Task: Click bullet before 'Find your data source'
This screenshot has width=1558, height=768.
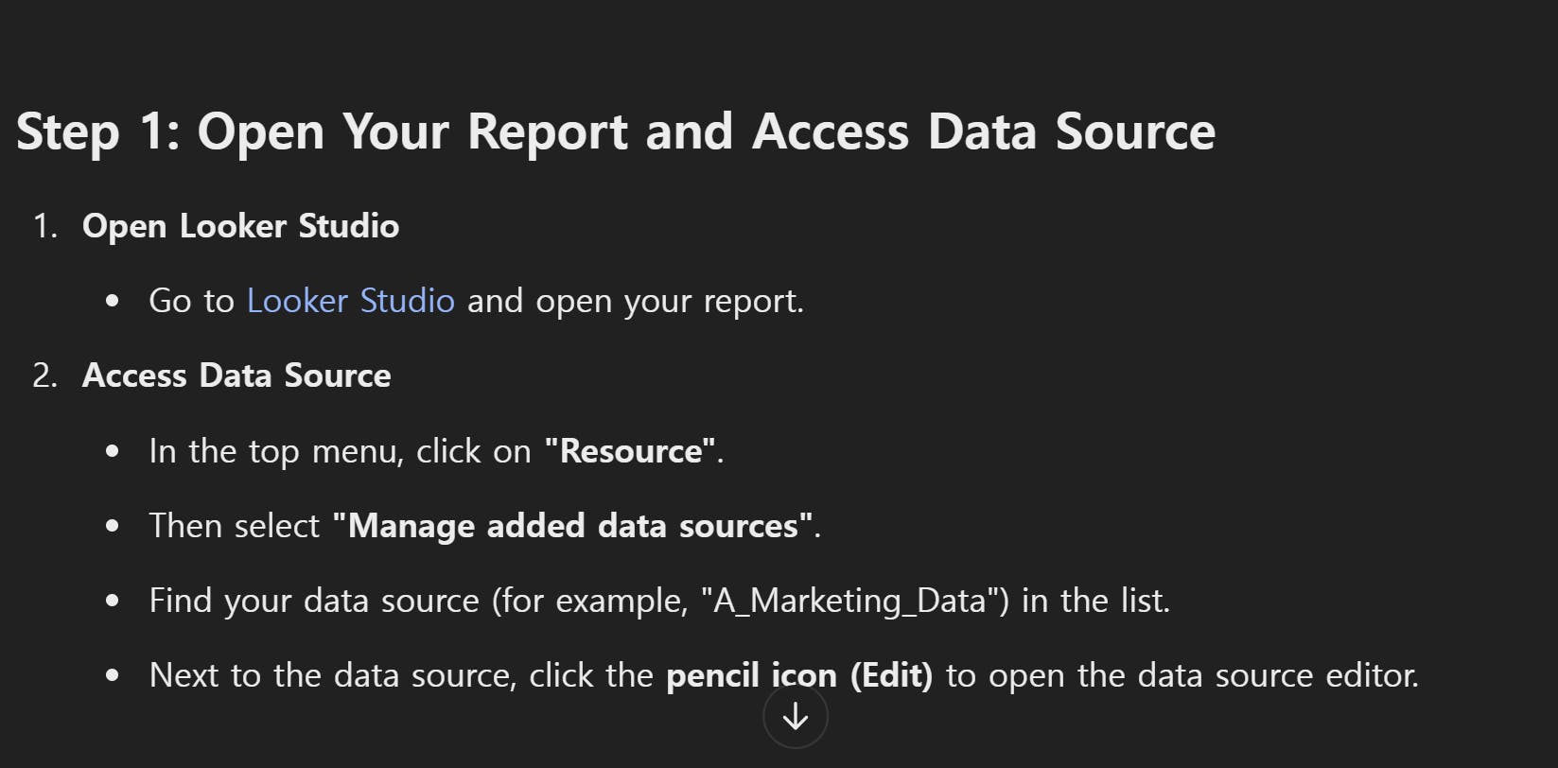Action: click(114, 602)
